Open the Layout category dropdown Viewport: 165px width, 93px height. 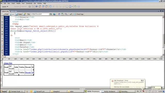click(x=5, y=7)
